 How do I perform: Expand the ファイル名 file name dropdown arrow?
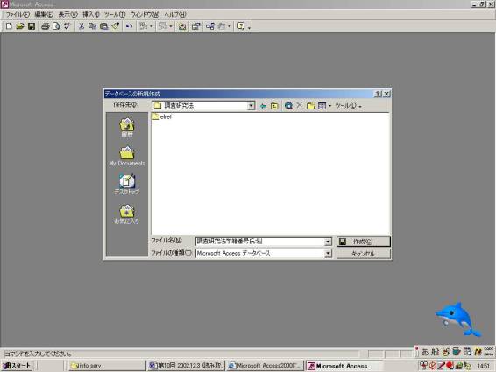point(328,242)
